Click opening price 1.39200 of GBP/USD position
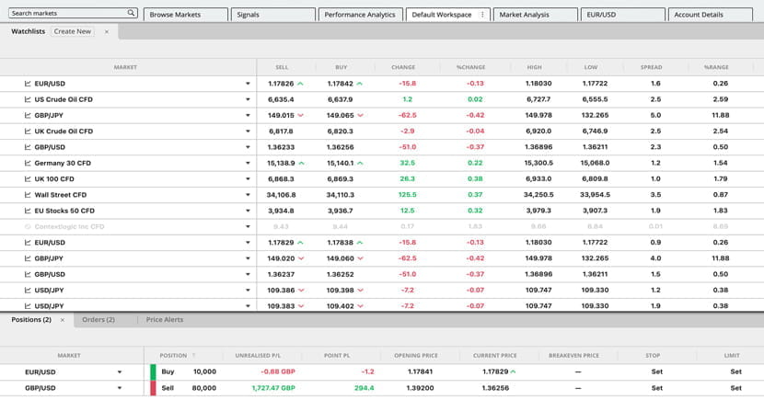Screen dimensions: 764x400 pyautogui.click(x=420, y=388)
